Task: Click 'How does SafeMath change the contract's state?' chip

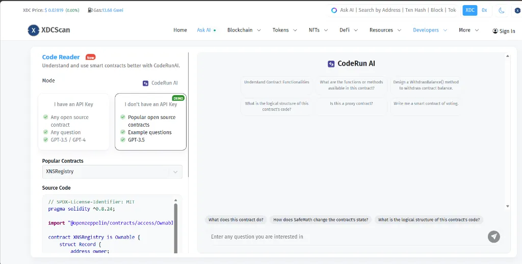Action: [321, 220]
